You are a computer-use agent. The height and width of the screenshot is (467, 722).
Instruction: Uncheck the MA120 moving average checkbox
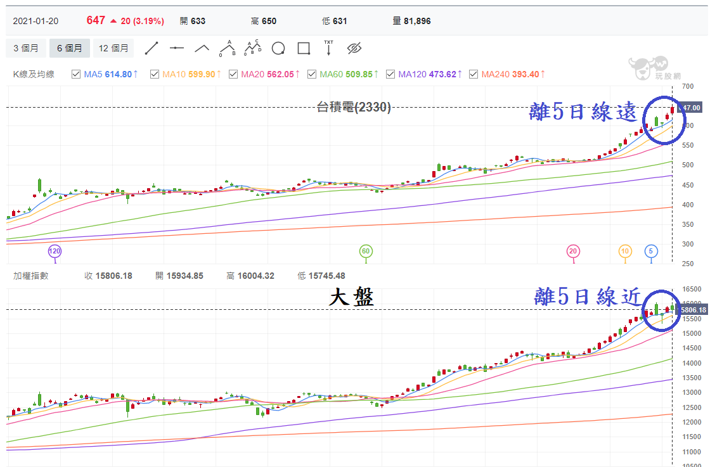tap(390, 74)
